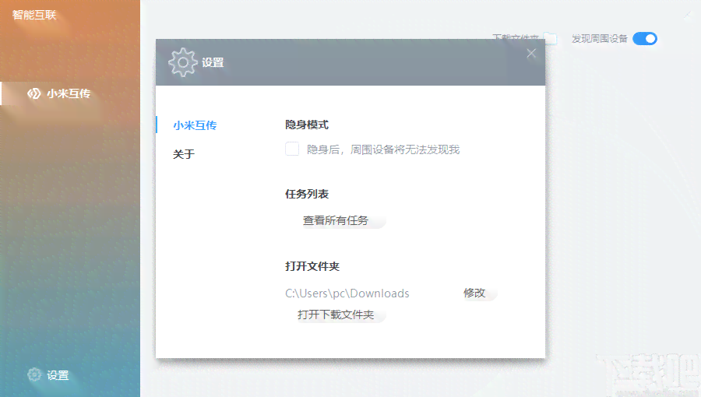Click the 发现周围设备 label

(x=600, y=39)
